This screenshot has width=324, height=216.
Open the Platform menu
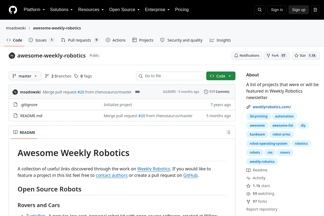(34, 10)
